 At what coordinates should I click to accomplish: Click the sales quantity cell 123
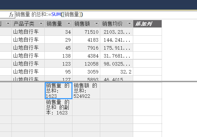tap(58, 63)
